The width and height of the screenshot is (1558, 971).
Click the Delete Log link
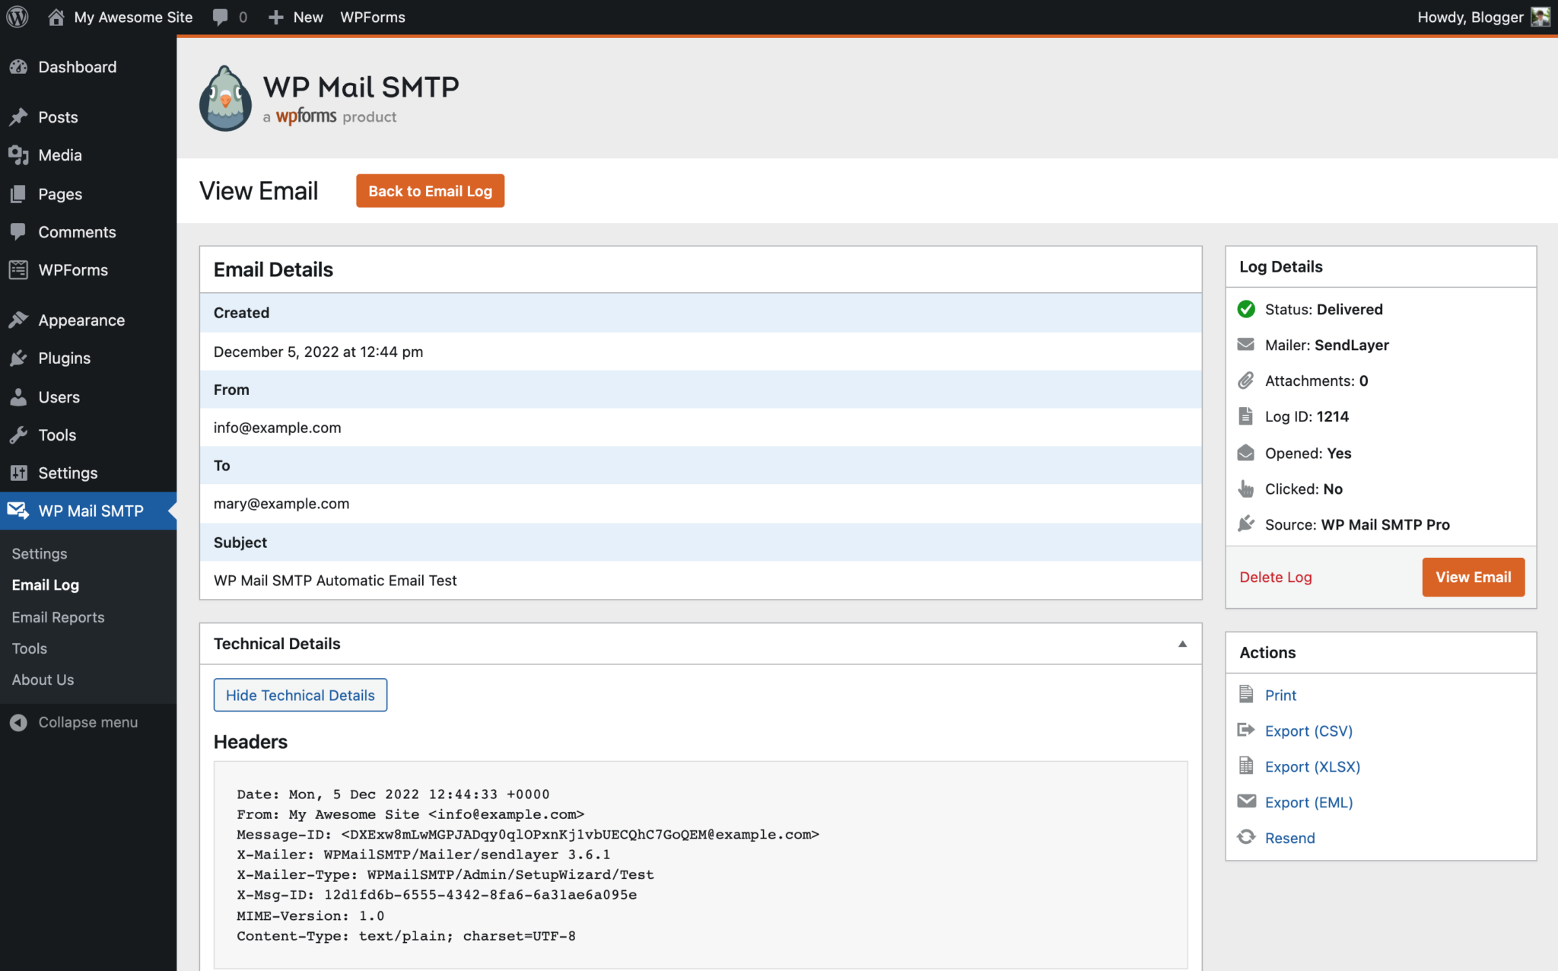pyautogui.click(x=1275, y=577)
